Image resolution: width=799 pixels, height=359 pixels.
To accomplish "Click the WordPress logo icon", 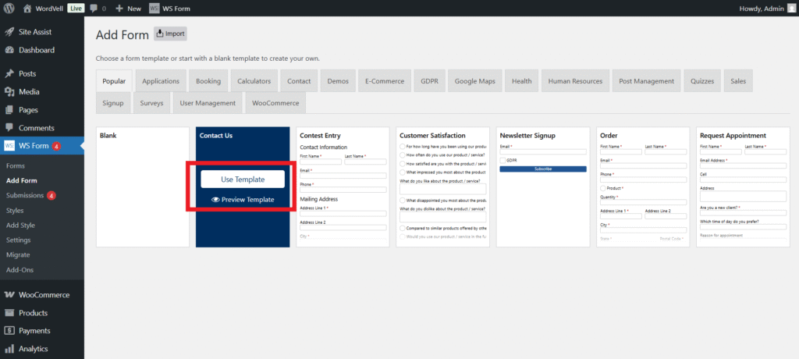I will (9, 8).
